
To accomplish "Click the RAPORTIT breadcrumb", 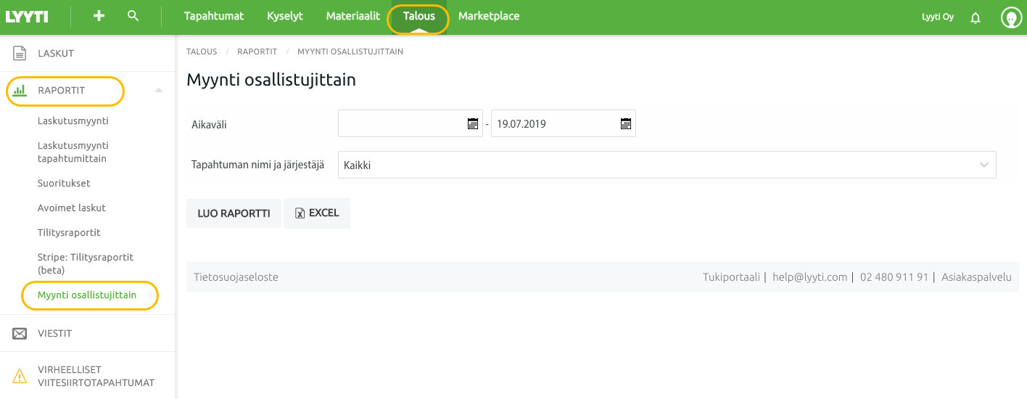I will coord(257,52).
